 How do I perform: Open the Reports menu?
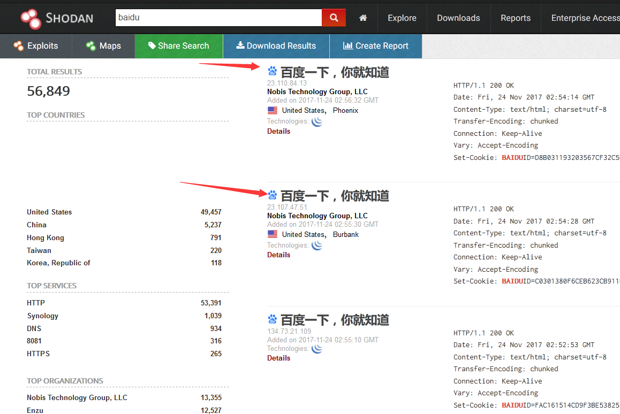click(515, 18)
